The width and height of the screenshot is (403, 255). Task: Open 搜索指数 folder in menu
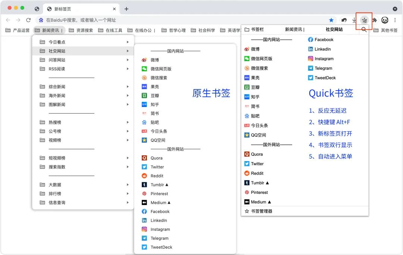click(84, 167)
